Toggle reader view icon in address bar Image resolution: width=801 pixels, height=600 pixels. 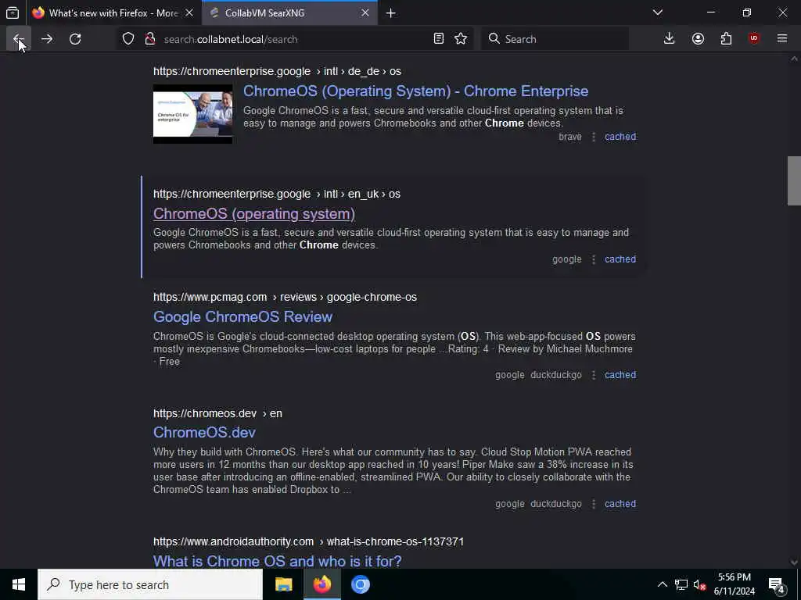point(438,39)
